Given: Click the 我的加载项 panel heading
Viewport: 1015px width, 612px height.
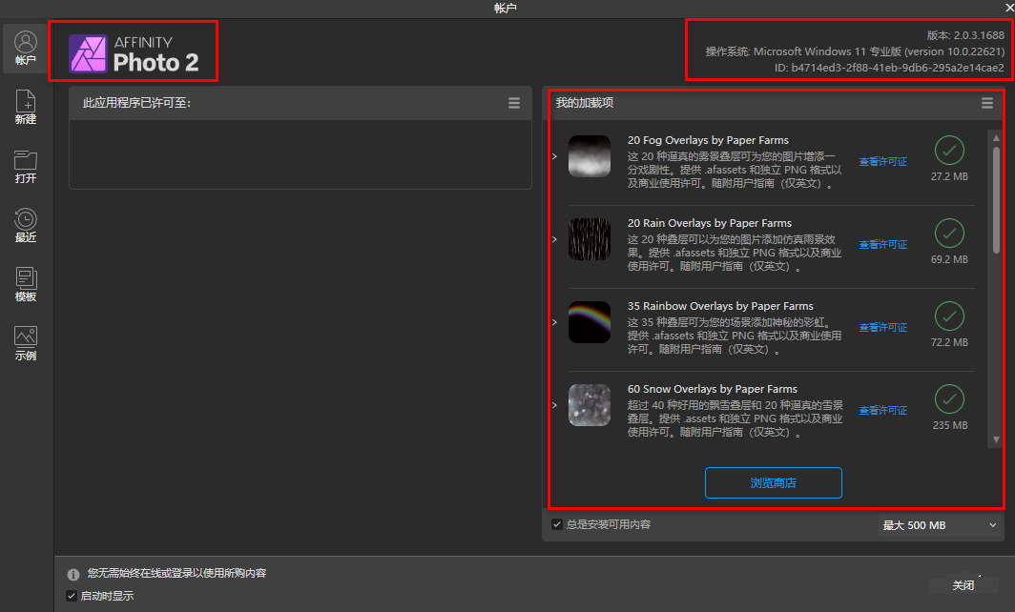Looking at the screenshot, I should coord(585,103).
